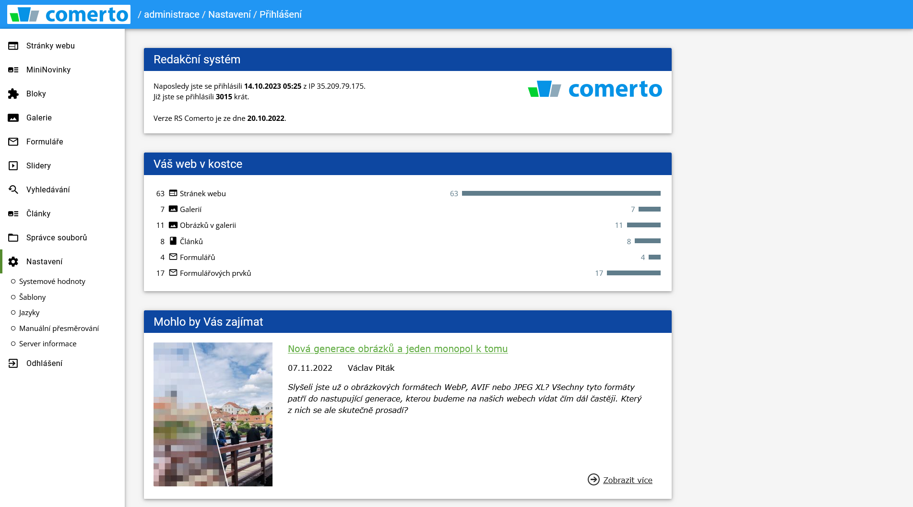The image size is (913, 507).
Task: Click the Vyhledávání magnifier icon
Action: pos(13,189)
